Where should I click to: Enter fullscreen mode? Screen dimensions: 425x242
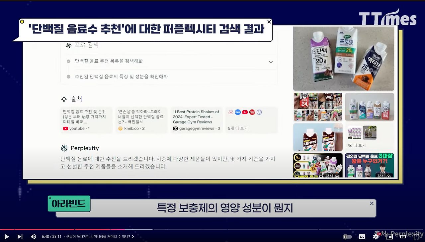[416, 237]
